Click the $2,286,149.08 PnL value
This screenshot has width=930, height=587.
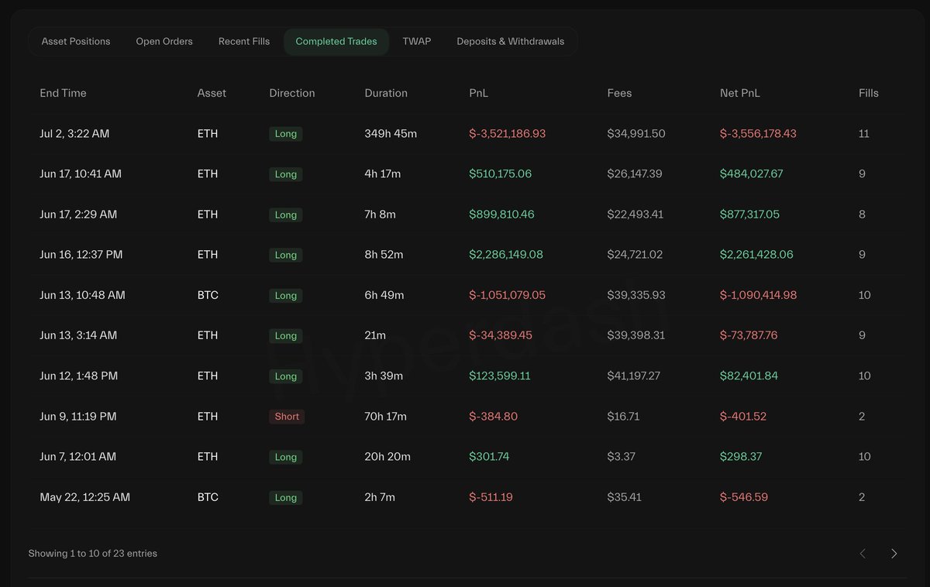(506, 255)
